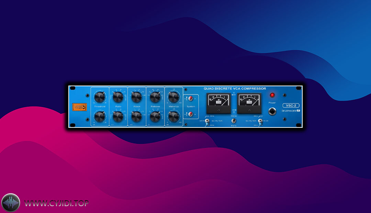371x213 pixels.
Task: Click the Mono label under the switch
Action: click(234, 126)
